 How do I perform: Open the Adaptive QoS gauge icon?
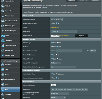[3, 26]
